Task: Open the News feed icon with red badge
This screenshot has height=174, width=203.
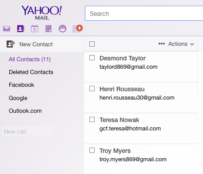Action: point(78,28)
